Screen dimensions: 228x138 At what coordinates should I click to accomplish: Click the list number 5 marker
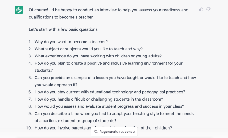30,78
